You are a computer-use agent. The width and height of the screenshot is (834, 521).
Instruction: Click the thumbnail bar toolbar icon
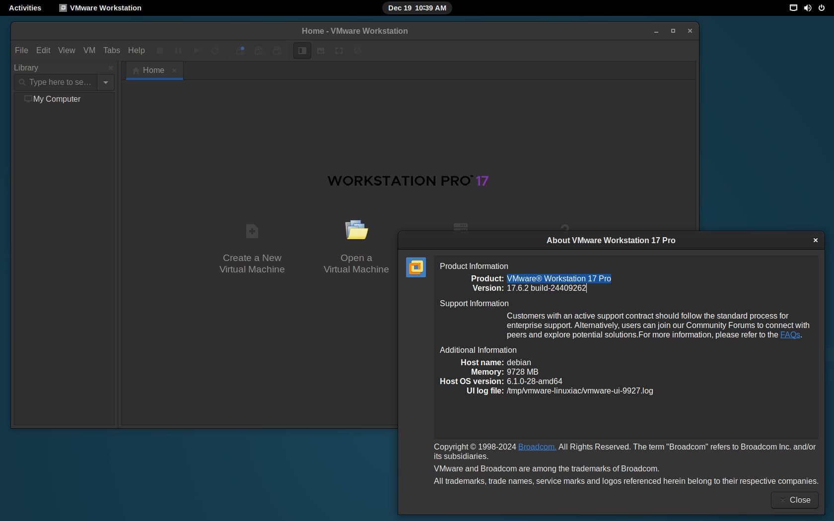321,51
